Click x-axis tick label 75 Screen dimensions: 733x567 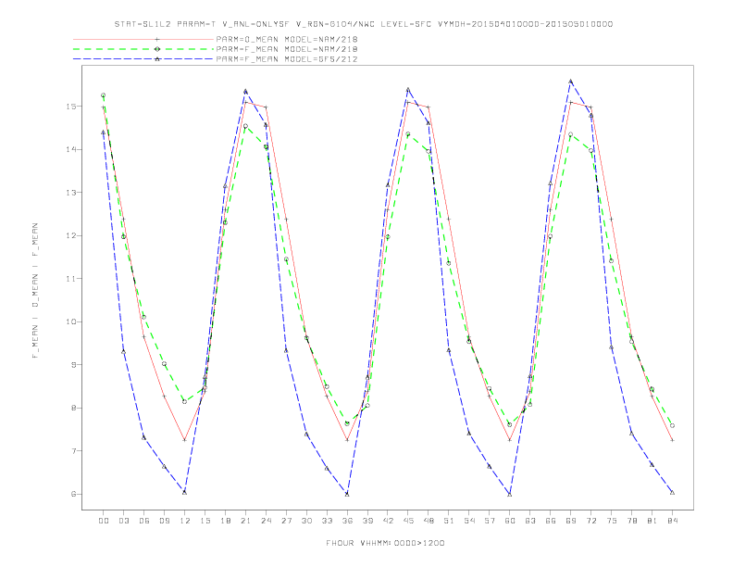612,521
